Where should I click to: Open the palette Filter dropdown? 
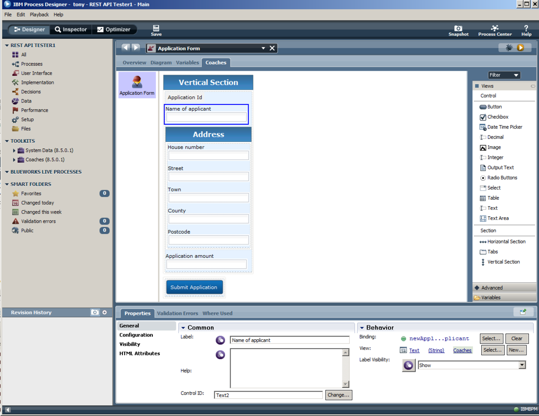504,75
